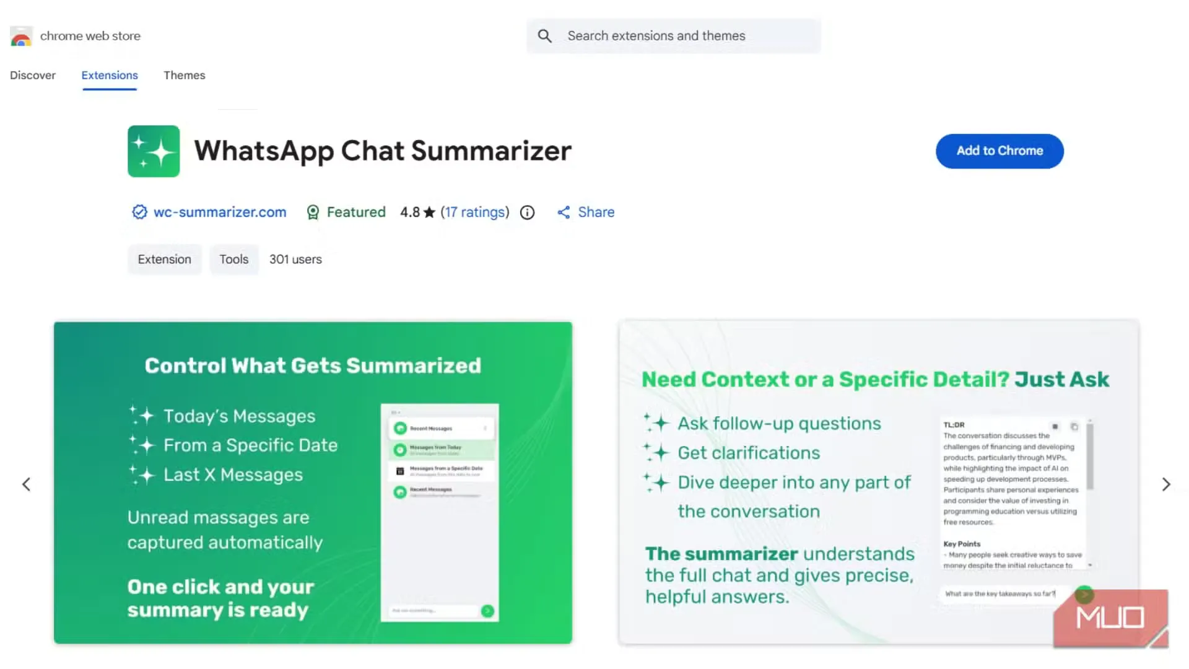Click the verified publisher badge icon
1189x669 pixels.
[139, 212]
